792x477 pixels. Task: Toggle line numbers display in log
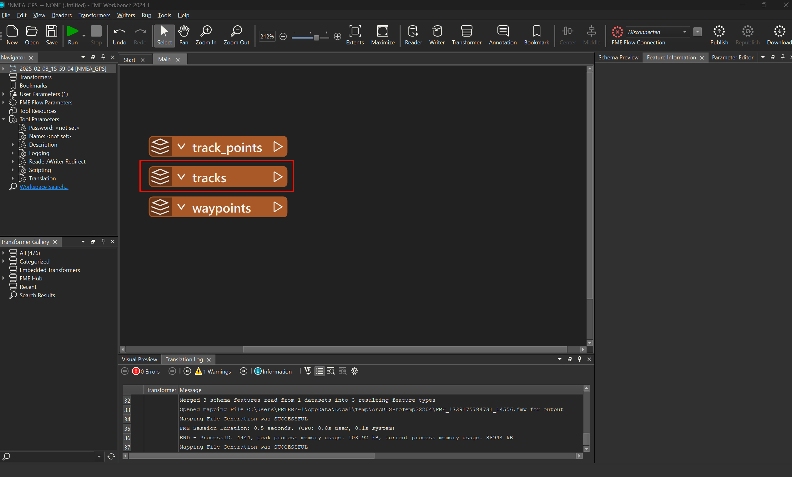click(x=320, y=371)
